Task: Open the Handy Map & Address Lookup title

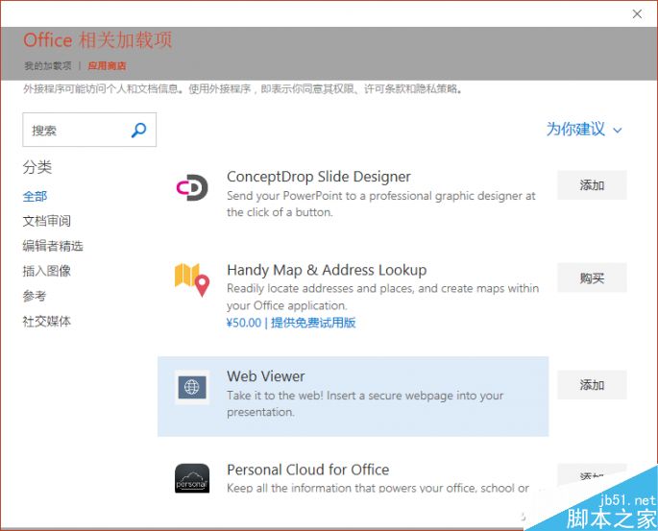Action: (327, 270)
